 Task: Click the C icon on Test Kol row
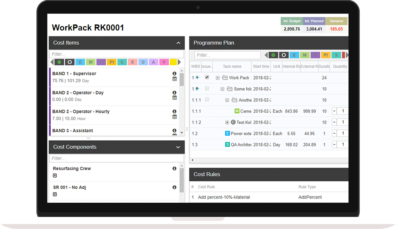coord(233,122)
